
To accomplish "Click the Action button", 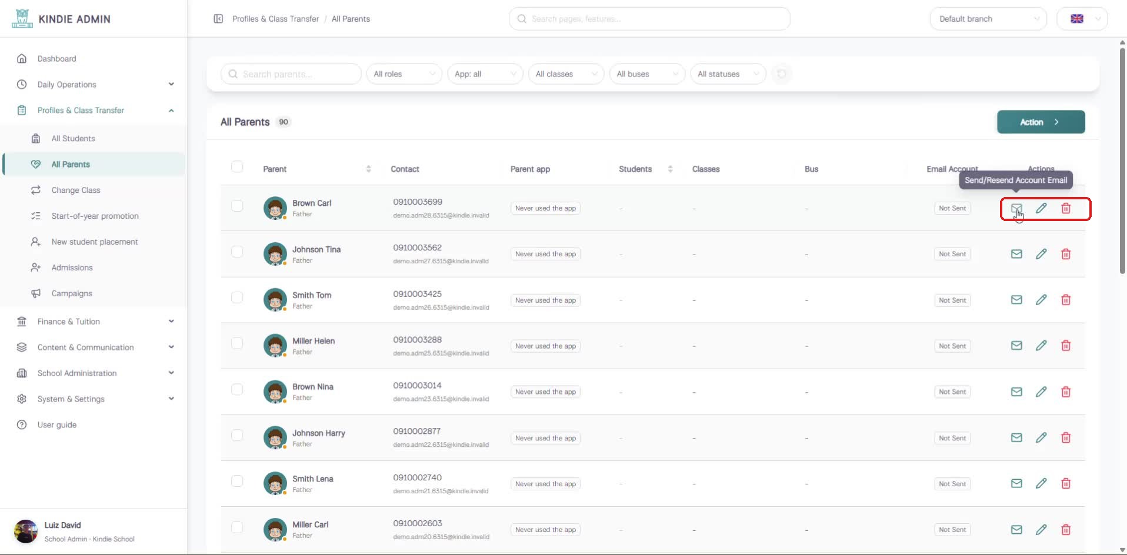I will pyautogui.click(x=1041, y=122).
